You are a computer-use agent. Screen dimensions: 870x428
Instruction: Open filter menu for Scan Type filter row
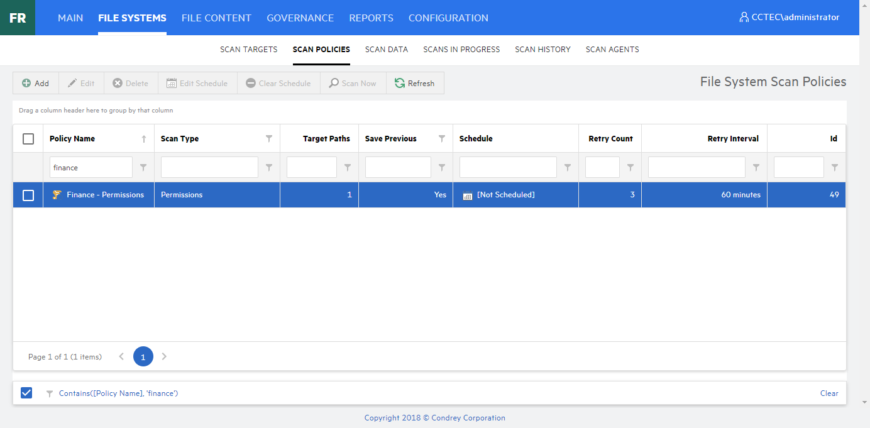coord(269,167)
